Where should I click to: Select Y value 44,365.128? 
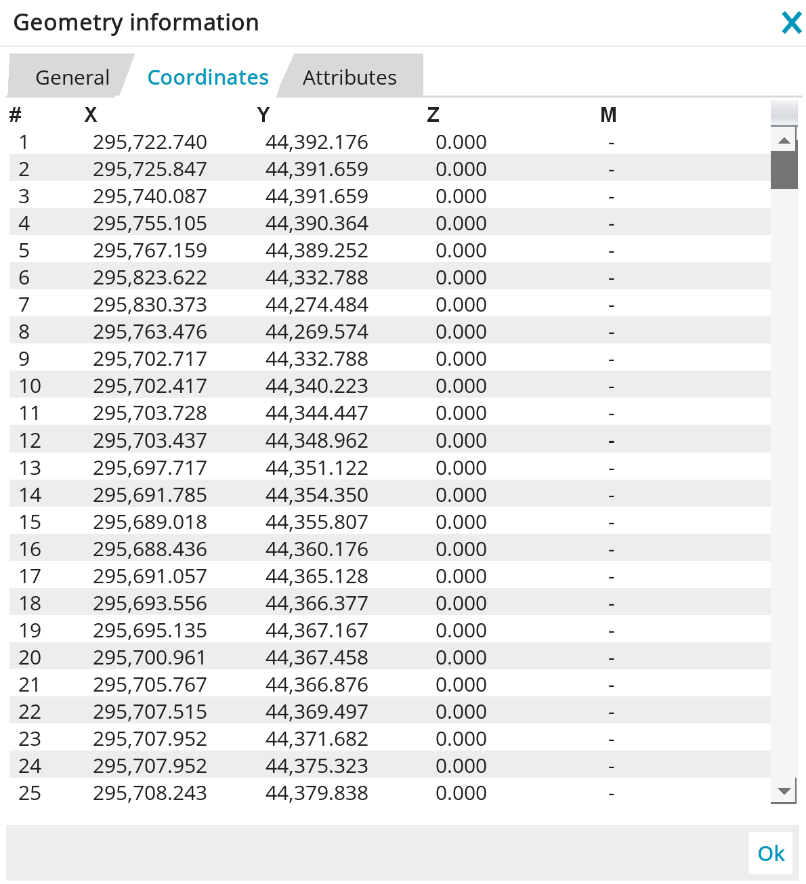click(x=316, y=576)
